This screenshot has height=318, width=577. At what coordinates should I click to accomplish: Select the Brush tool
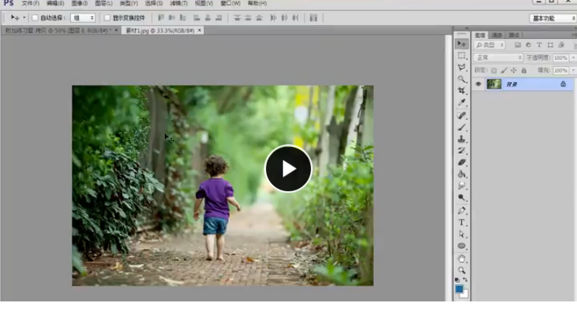click(461, 128)
